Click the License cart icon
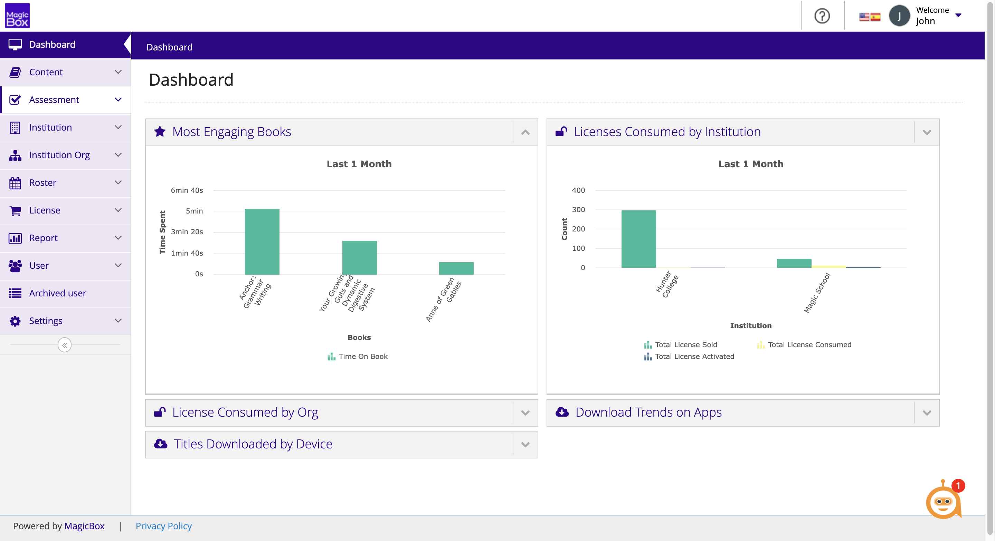Viewport: 995px width, 541px height. click(15, 210)
